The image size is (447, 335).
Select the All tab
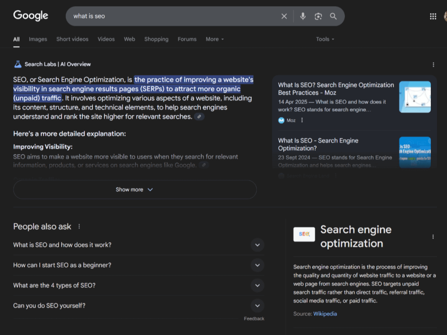(x=17, y=39)
